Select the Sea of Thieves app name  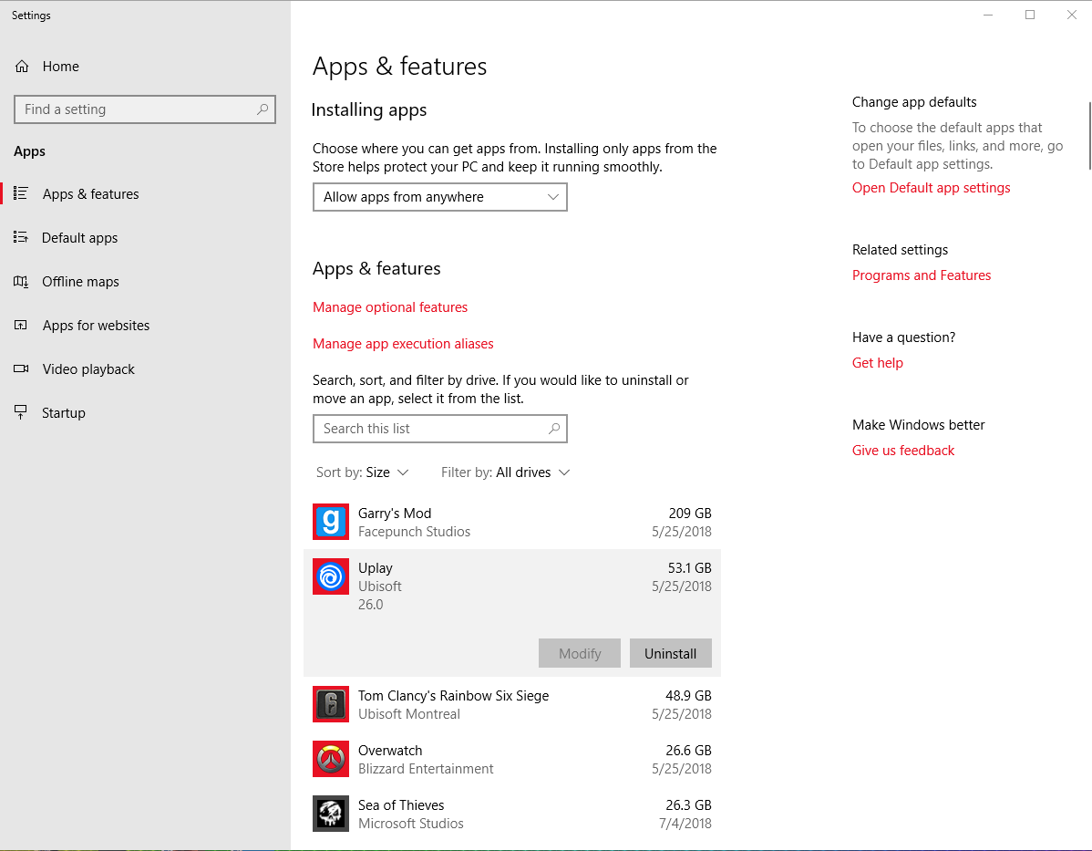point(401,805)
